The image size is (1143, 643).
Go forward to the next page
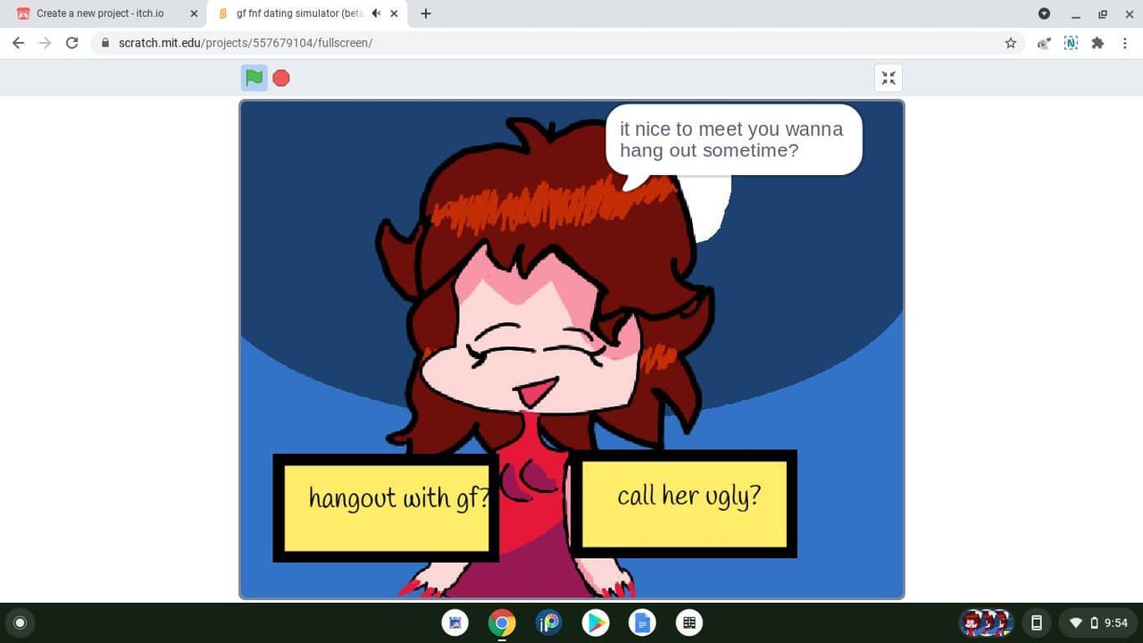pyautogui.click(x=45, y=43)
